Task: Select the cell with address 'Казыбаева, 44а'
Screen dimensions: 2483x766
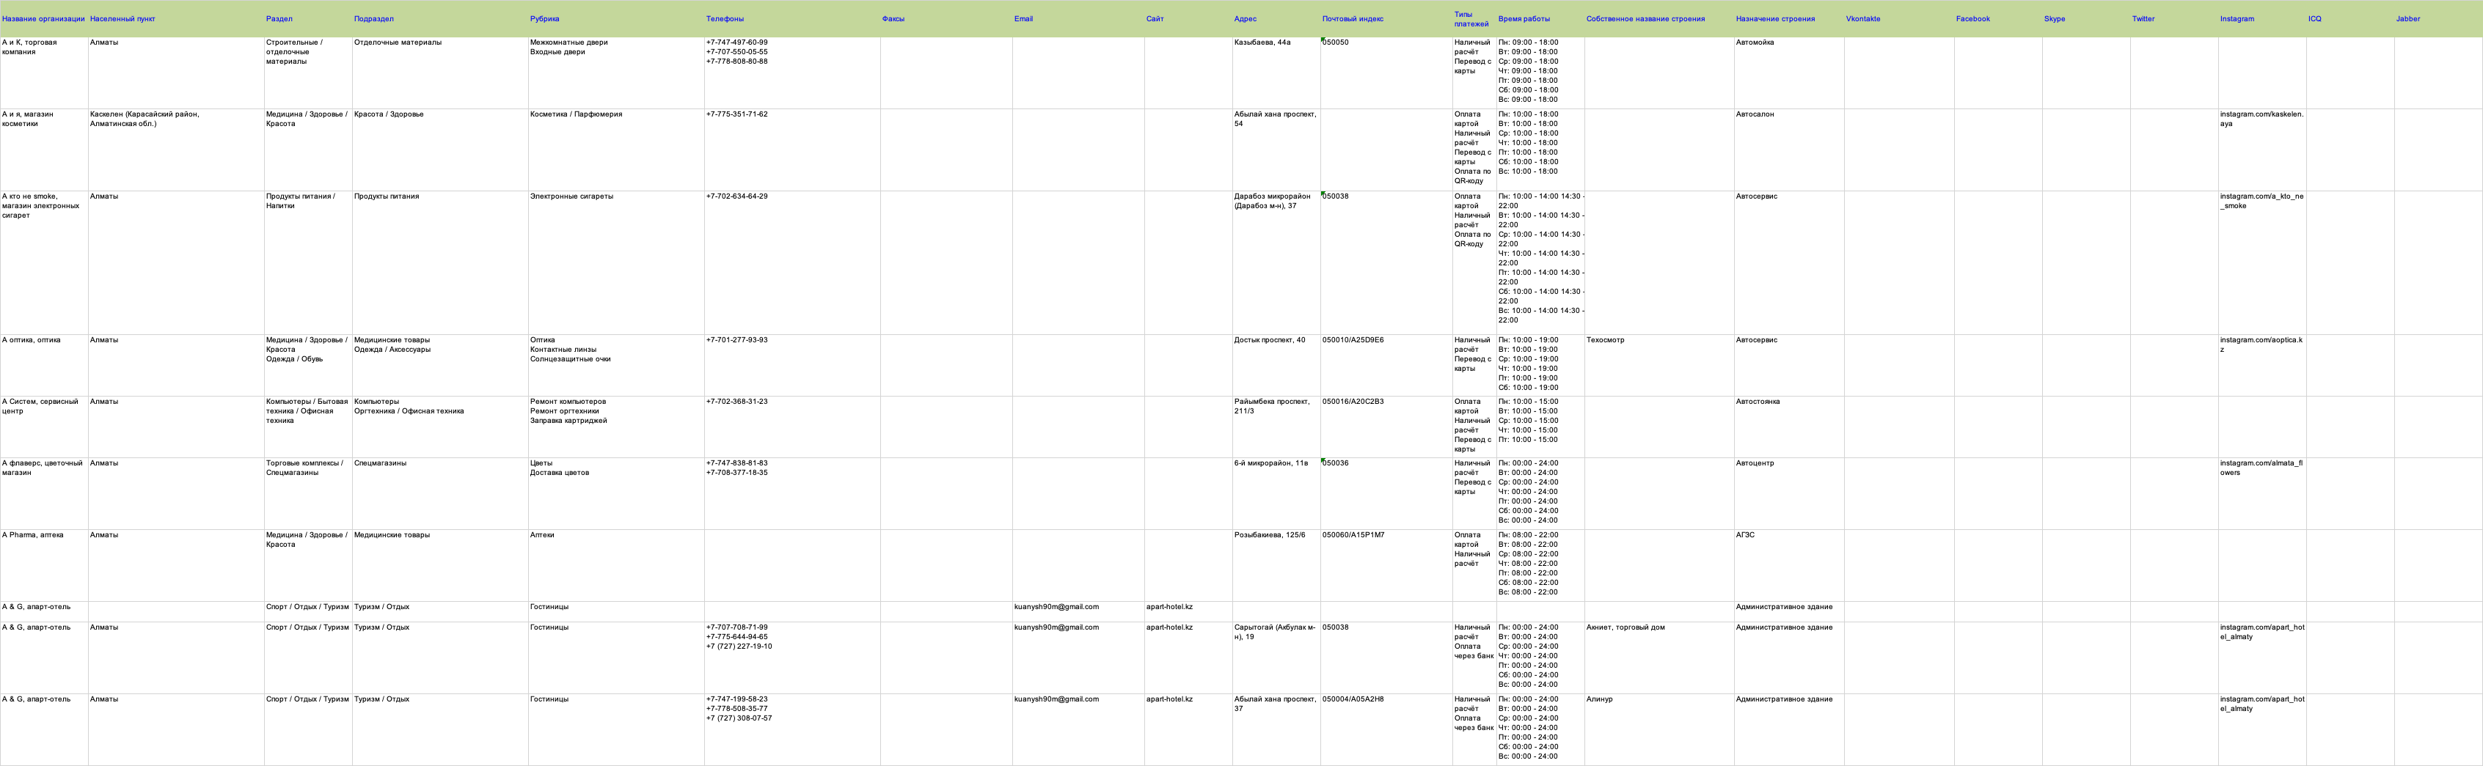Action: [1276, 73]
